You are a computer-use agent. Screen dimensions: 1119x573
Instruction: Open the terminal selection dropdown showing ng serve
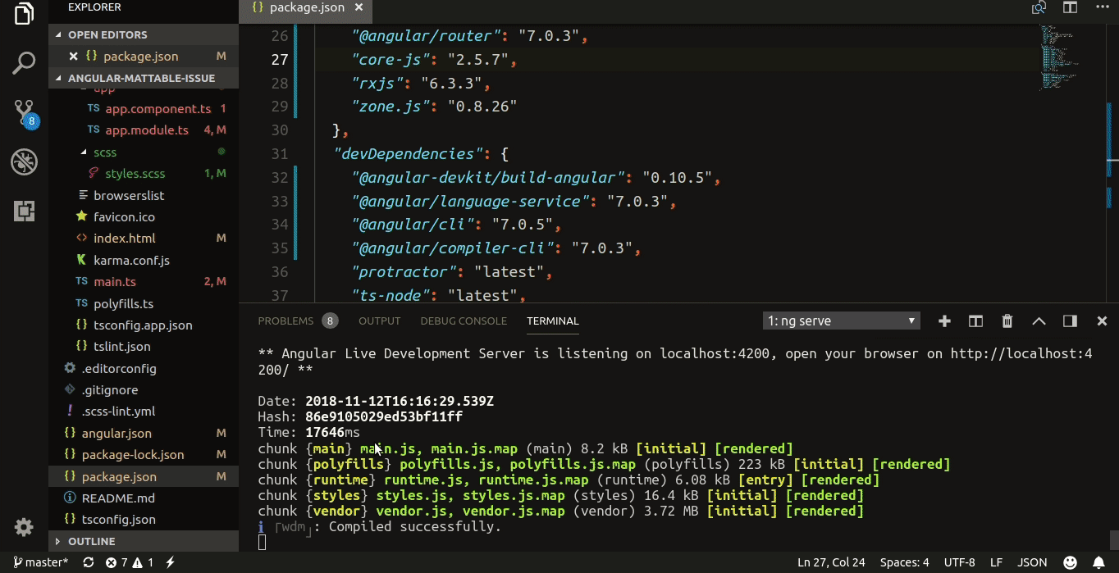(841, 321)
